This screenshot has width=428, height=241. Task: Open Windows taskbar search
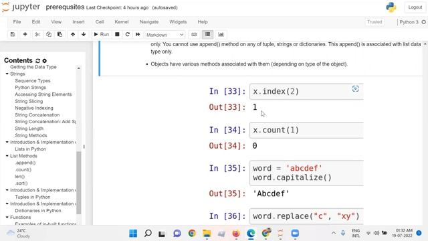(148, 234)
